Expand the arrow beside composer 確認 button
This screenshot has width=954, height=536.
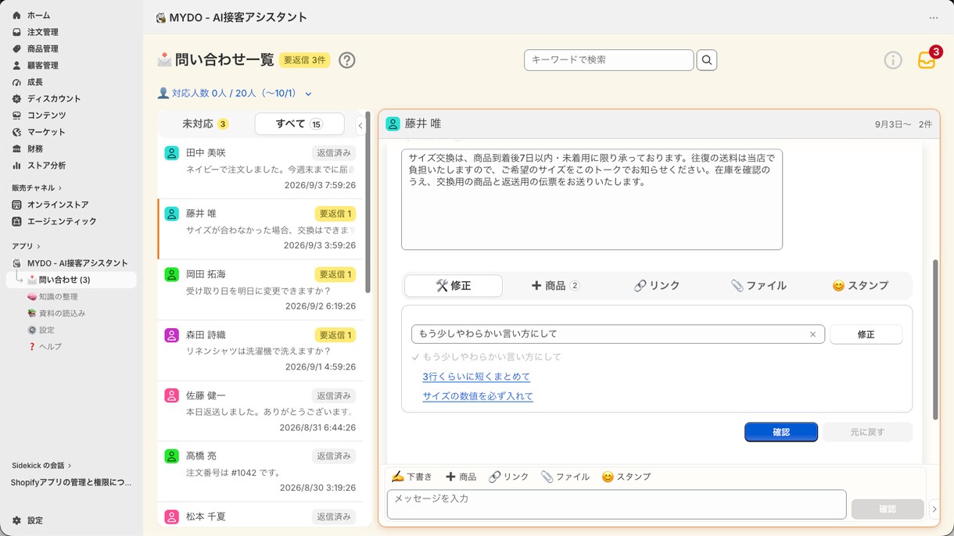pyautogui.click(x=934, y=509)
